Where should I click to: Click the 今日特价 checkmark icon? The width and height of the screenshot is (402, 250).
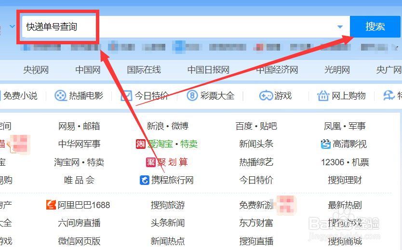[126, 96]
